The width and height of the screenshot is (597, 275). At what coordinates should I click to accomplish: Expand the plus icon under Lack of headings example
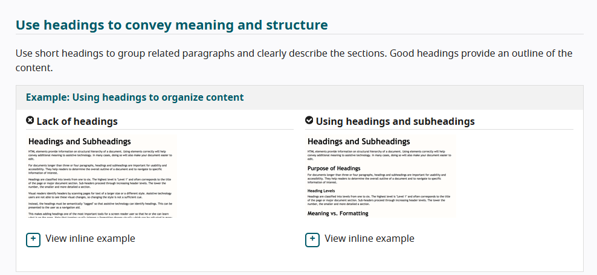click(33, 239)
